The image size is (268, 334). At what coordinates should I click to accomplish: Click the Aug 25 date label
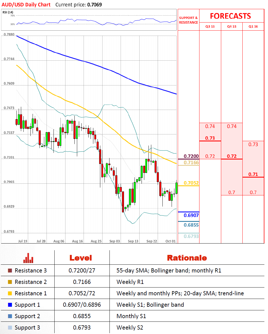pyautogui.click(x=96, y=241)
